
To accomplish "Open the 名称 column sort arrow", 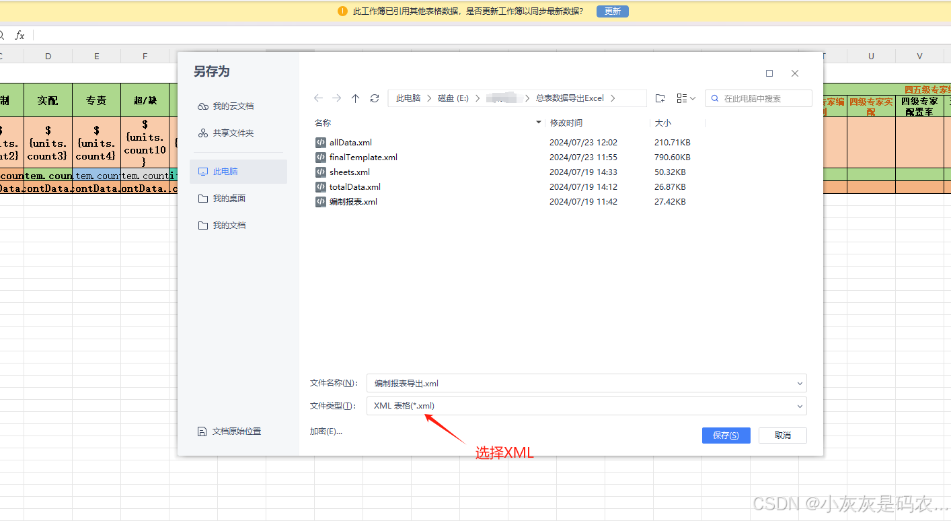I will tap(539, 123).
